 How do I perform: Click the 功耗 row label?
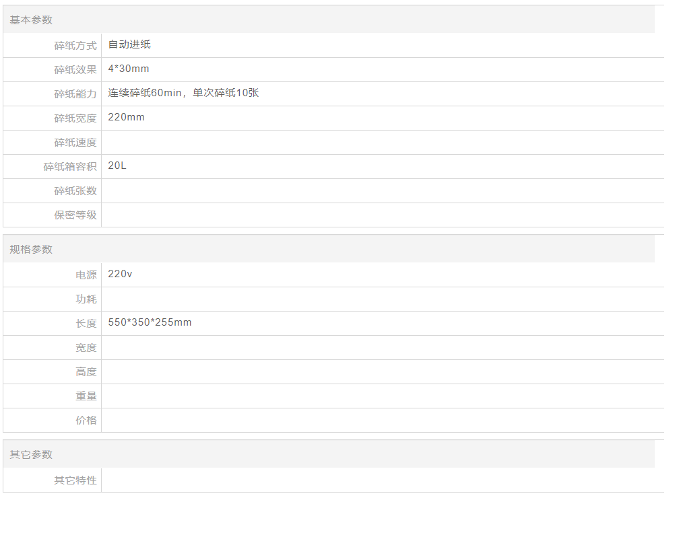(x=86, y=299)
